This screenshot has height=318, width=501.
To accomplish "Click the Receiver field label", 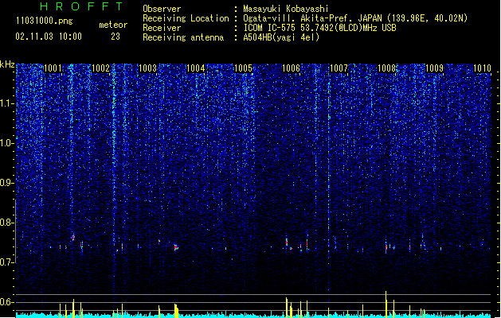I will [162, 28].
